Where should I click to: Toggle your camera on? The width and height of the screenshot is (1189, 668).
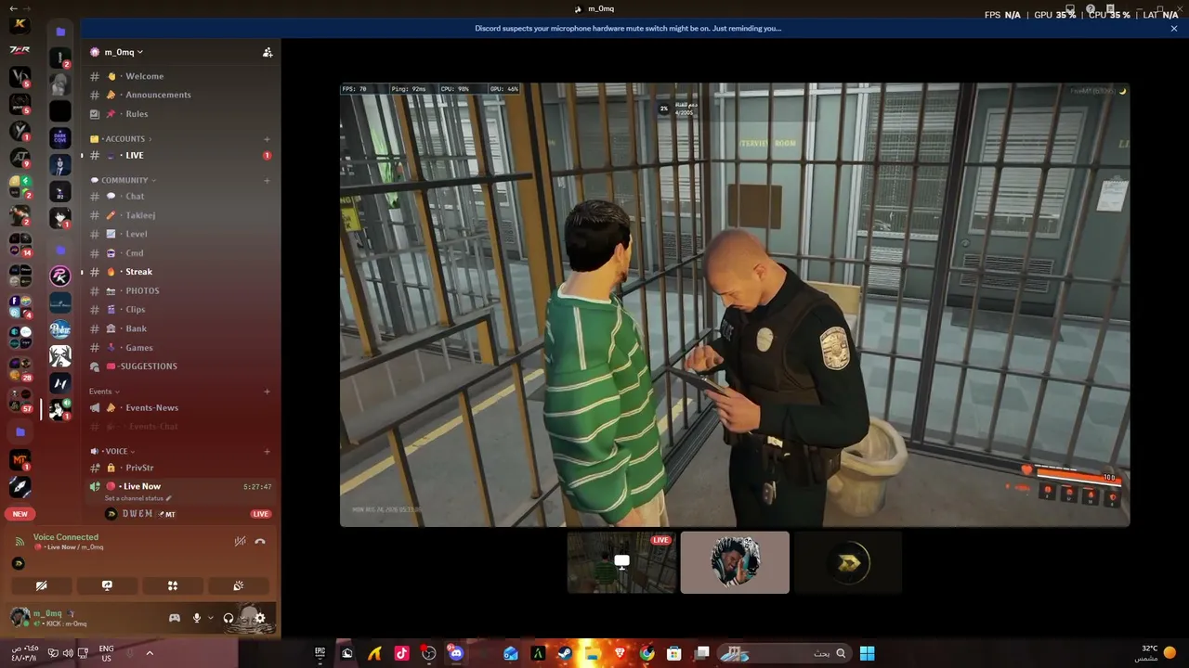(41, 585)
